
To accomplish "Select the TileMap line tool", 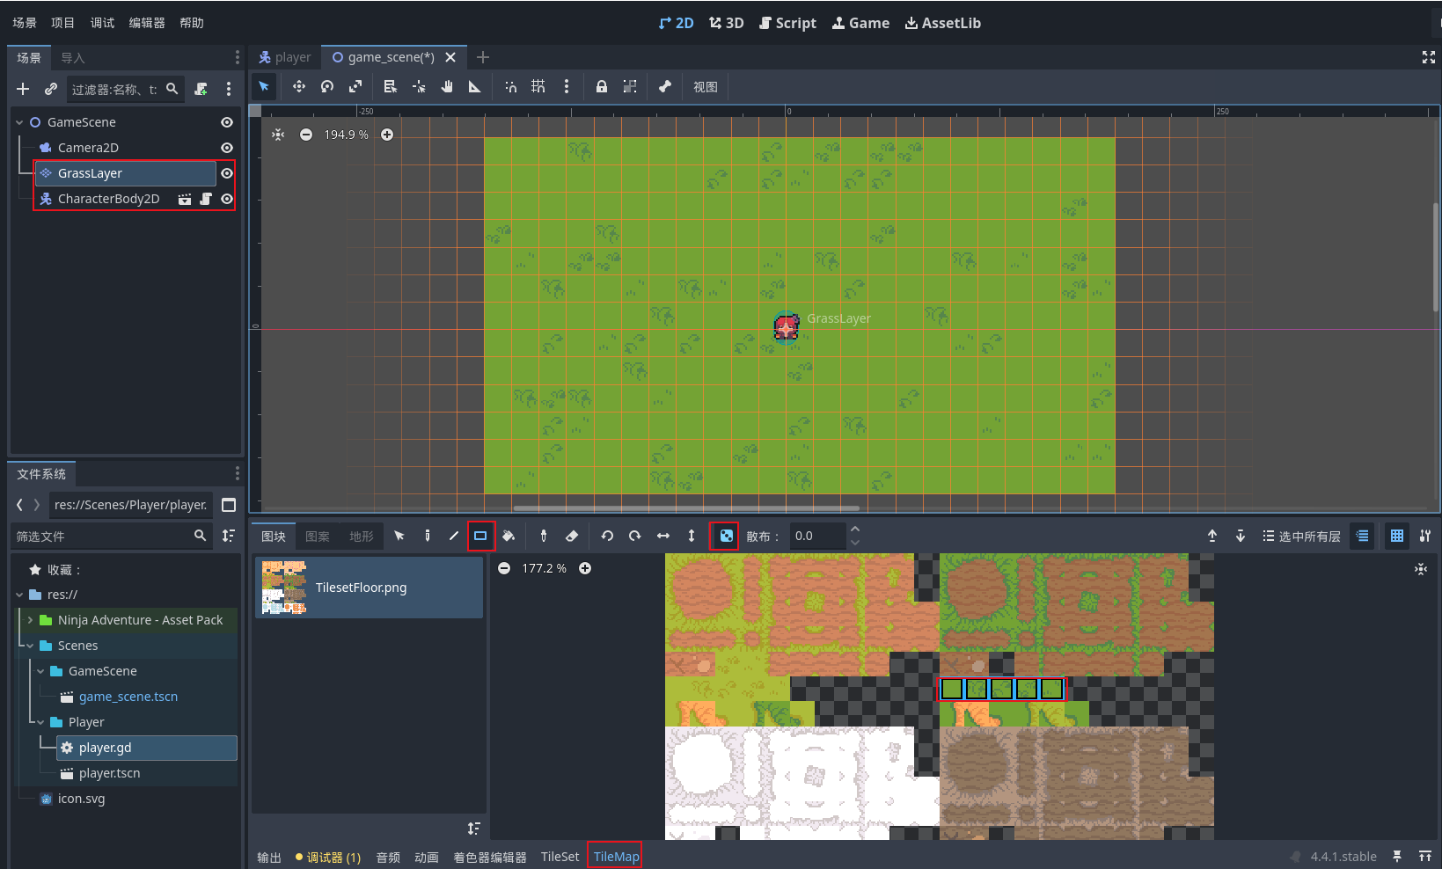I will (x=454, y=536).
